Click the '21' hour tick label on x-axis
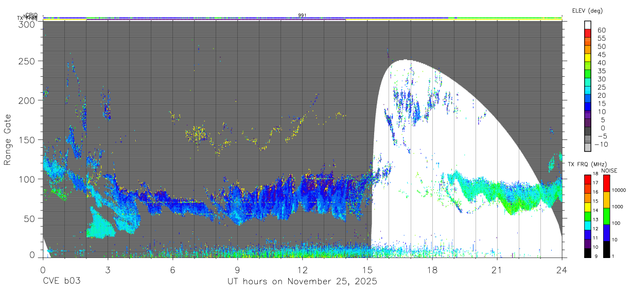This screenshot has height=292, width=632. [x=497, y=269]
